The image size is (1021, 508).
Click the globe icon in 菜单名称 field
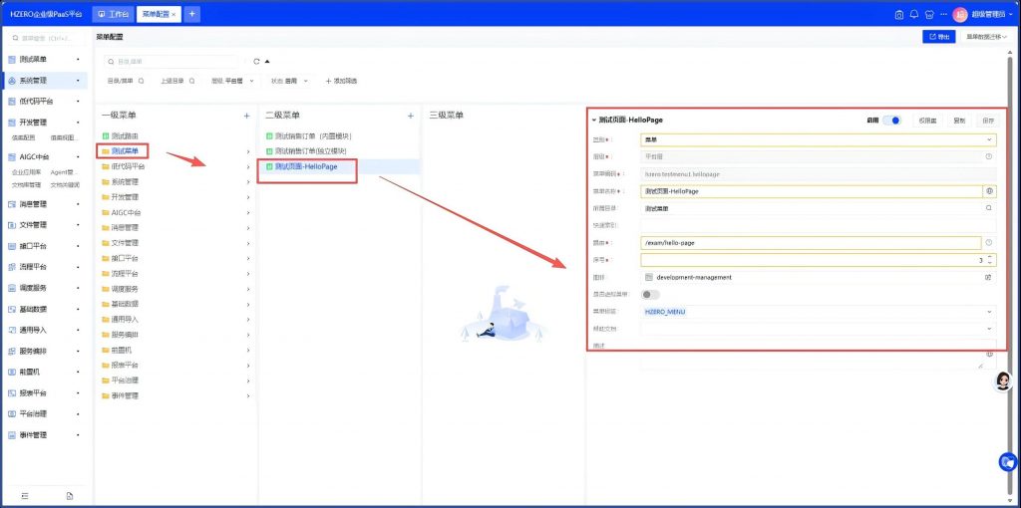pyautogui.click(x=989, y=190)
